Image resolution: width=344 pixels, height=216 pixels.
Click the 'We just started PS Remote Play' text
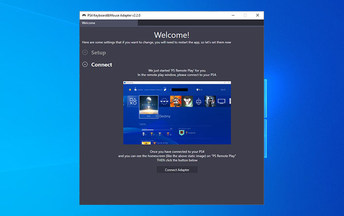[x=177, y=70]
